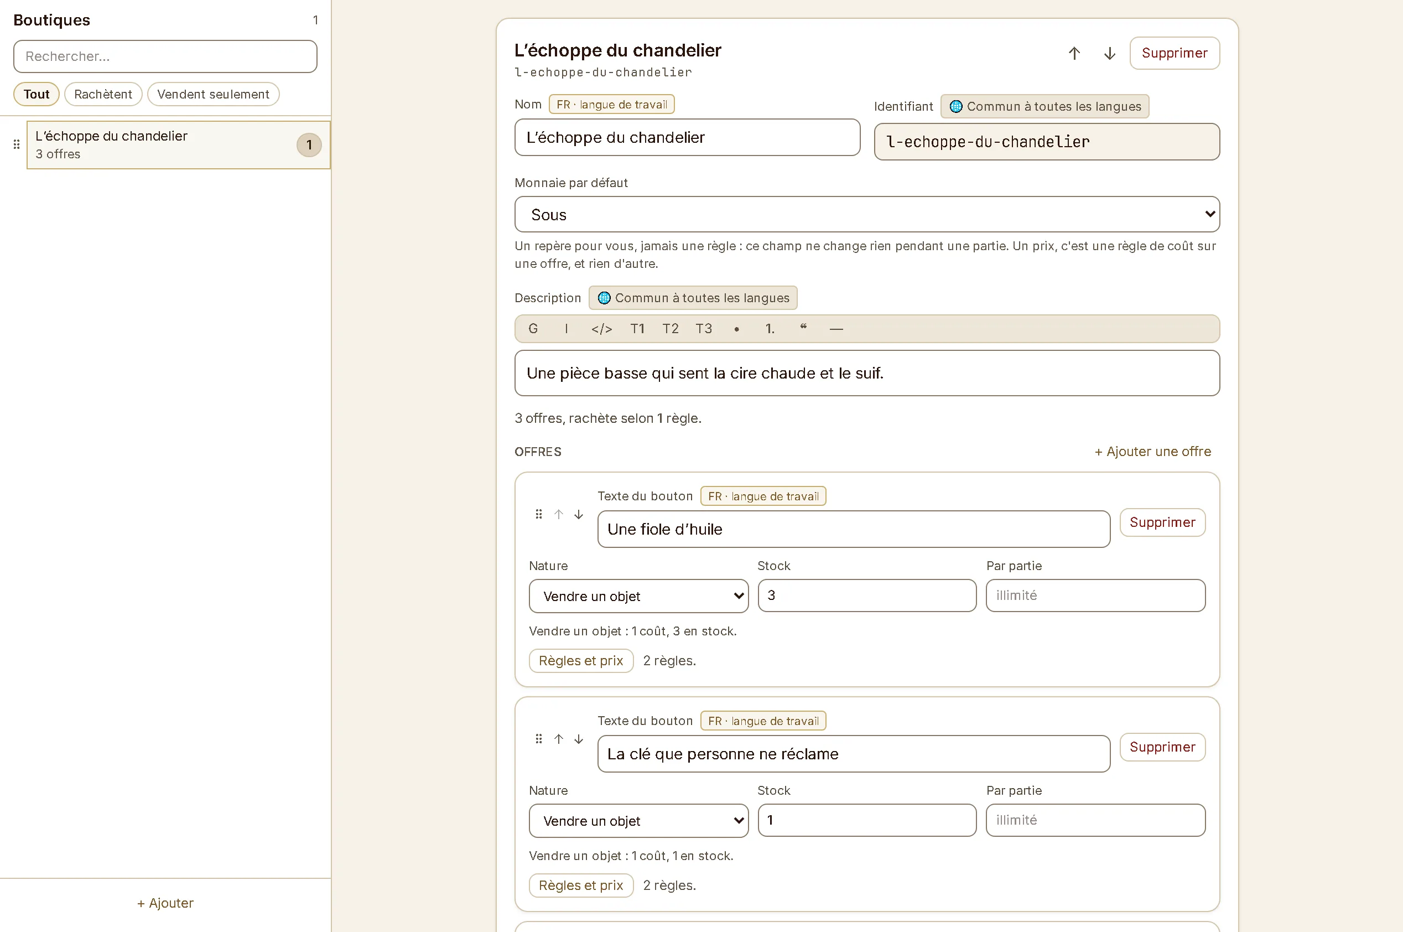Add a new boutique in sidebar
1403x932 pixels.
point(165,903)
